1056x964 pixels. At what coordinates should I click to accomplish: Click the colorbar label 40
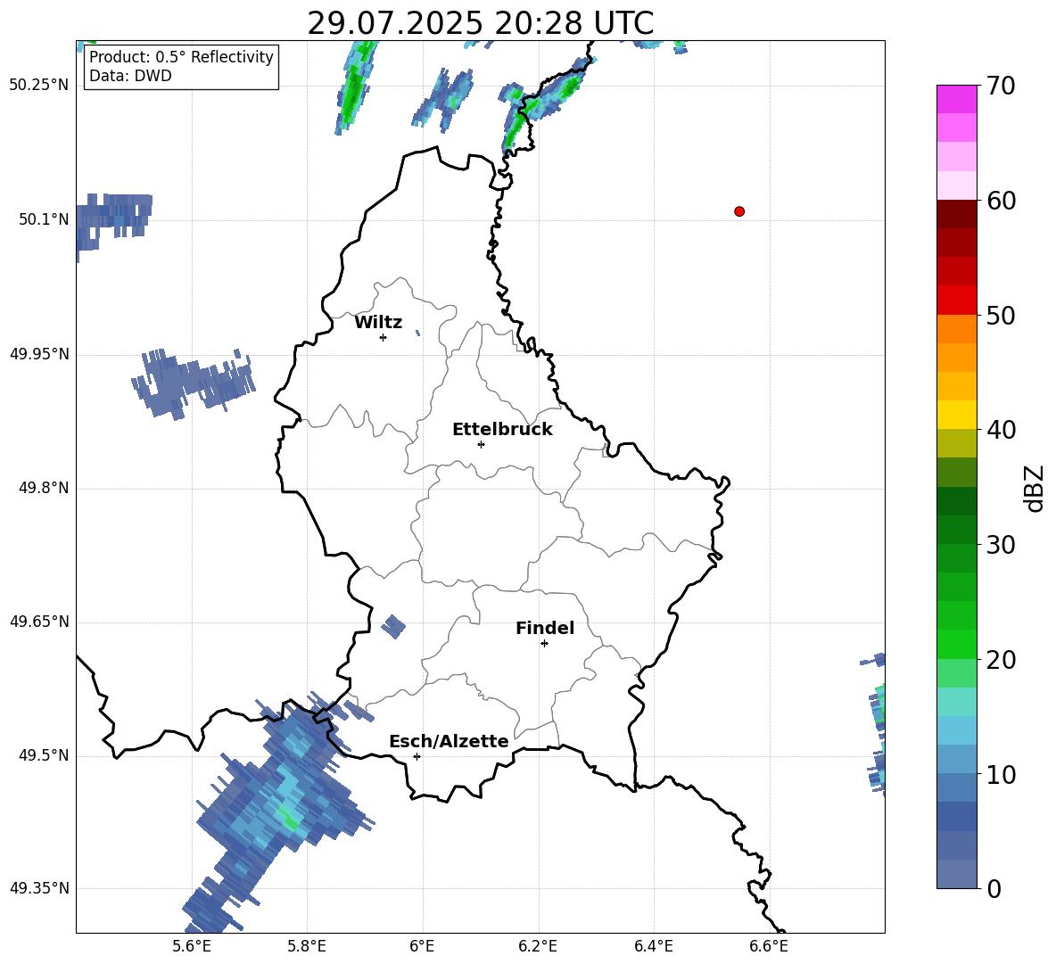1001,430
